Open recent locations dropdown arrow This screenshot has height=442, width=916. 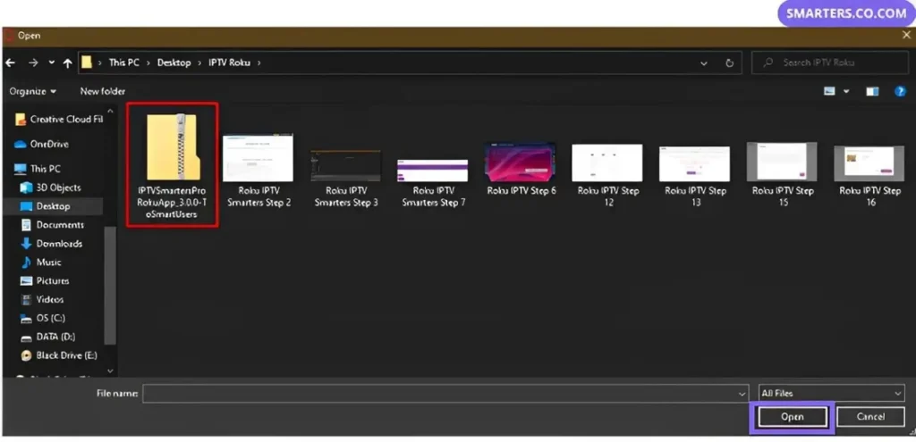pyautogui.click(x=51, y=63)
